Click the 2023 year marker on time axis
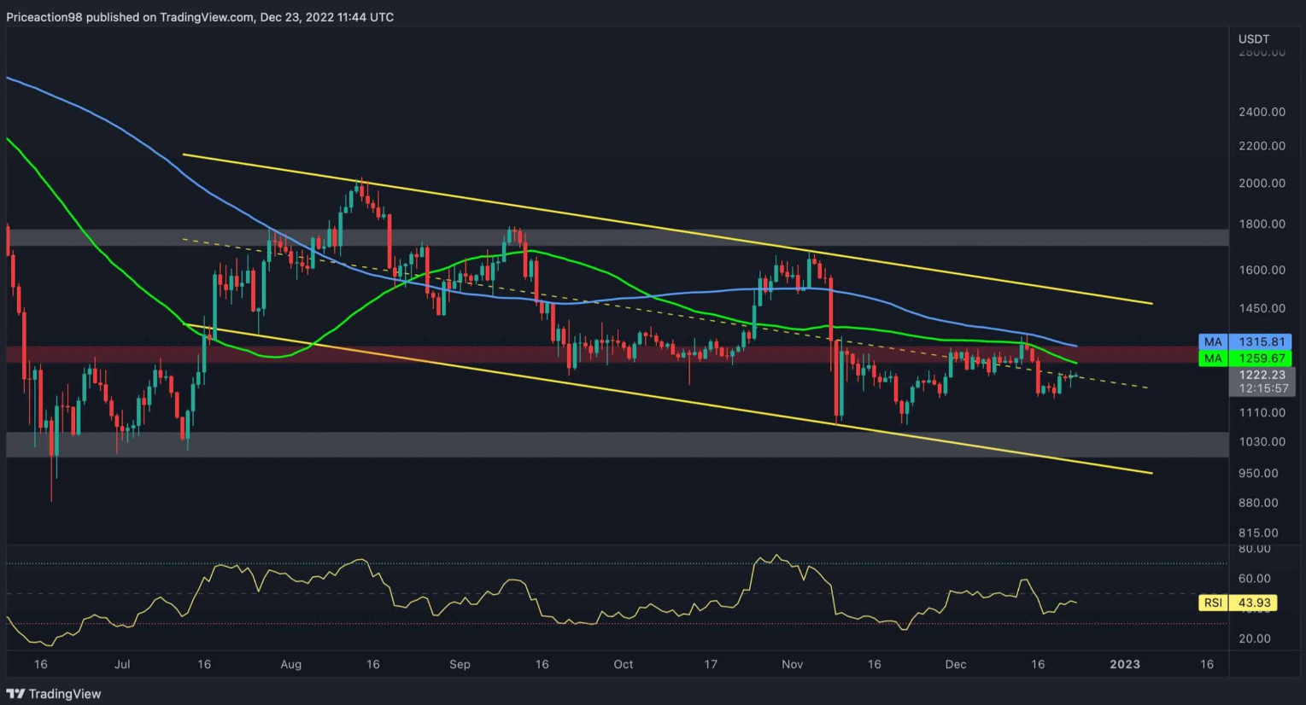 [x=1125, y=664]
